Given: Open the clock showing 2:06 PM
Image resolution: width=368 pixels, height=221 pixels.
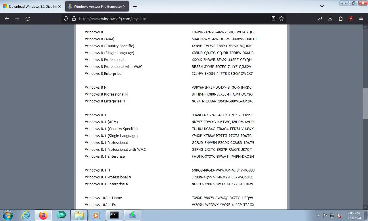Looking at the screenshot, I should click(353, 216).
